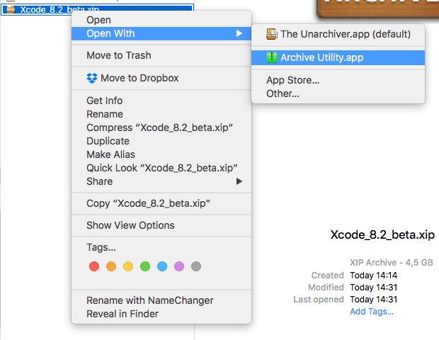This screenshot has width=439, height=340.
Task: Click the Add Tags… link
Action: pyautogui.click(x=372, y=312)
